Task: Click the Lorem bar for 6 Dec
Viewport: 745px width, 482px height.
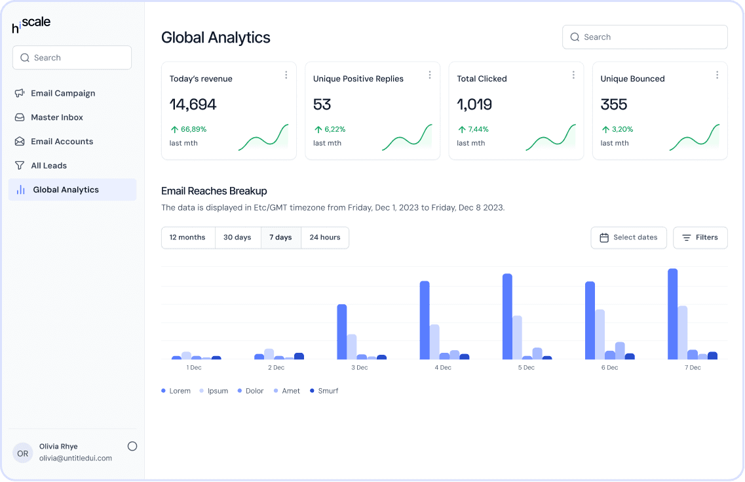Action: (590, 321)
